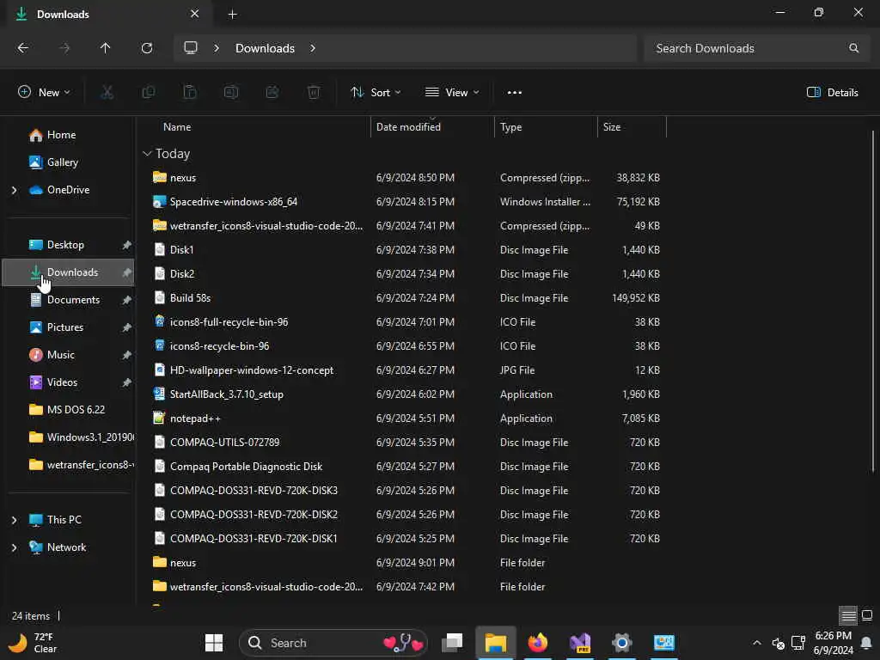
Task: Click the Cut scissors icon in toolbar
Action: pos(107,93)
